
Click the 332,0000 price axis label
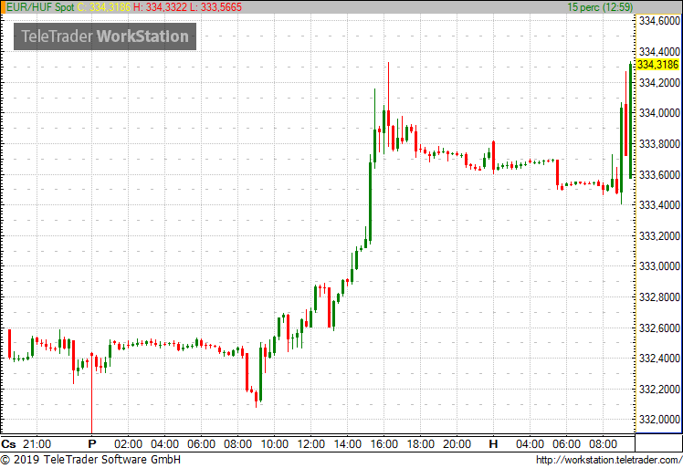[659, 420]
